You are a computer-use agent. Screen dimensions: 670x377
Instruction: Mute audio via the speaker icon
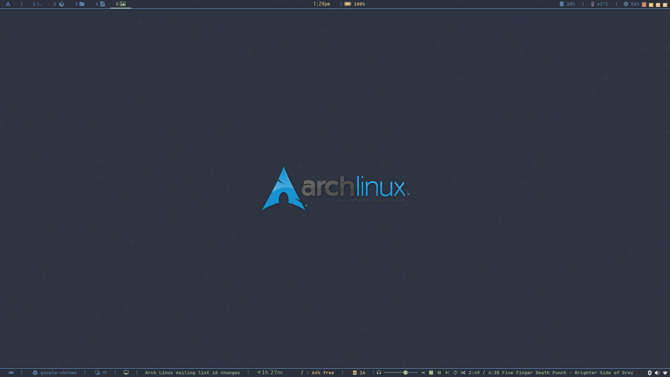coord(657,372)
